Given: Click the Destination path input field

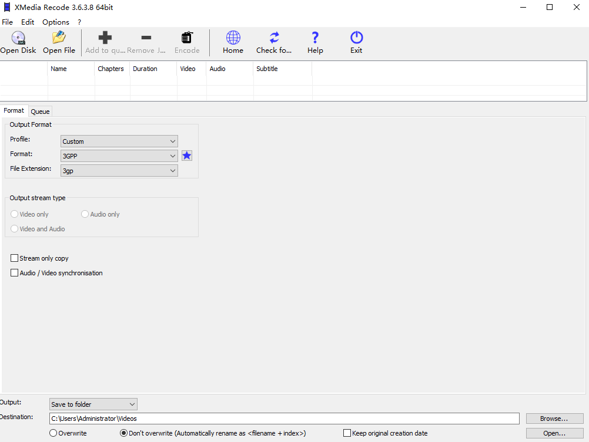Looking at the screenshot, I should pyautogui.click(x=285, y=419).
